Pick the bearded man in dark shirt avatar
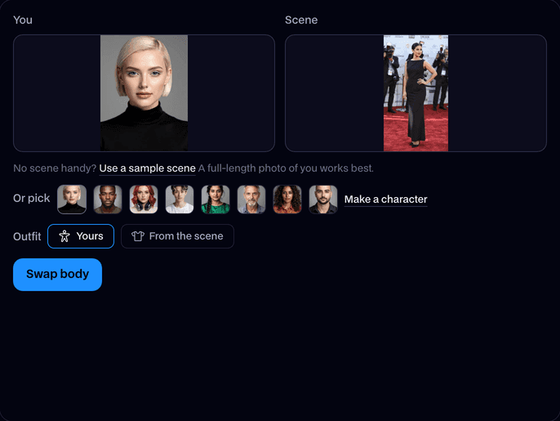The width and height of the screenshot is (560, 421). click(323, 199)
